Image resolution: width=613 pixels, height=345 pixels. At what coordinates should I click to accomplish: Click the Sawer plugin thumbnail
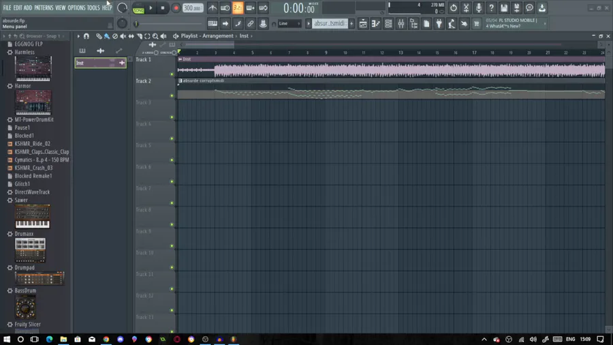33,216
